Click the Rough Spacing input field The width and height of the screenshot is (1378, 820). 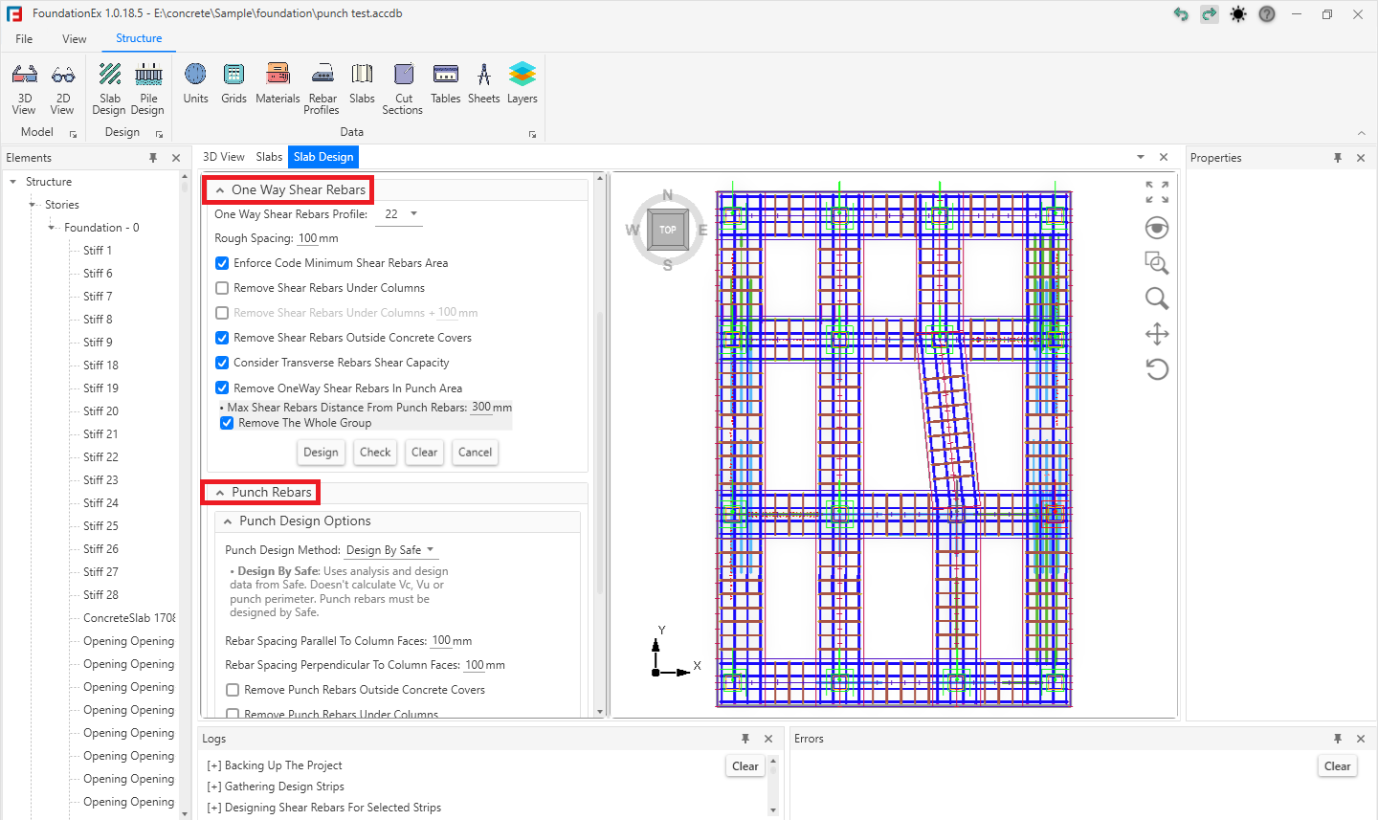tap(307, 238)
